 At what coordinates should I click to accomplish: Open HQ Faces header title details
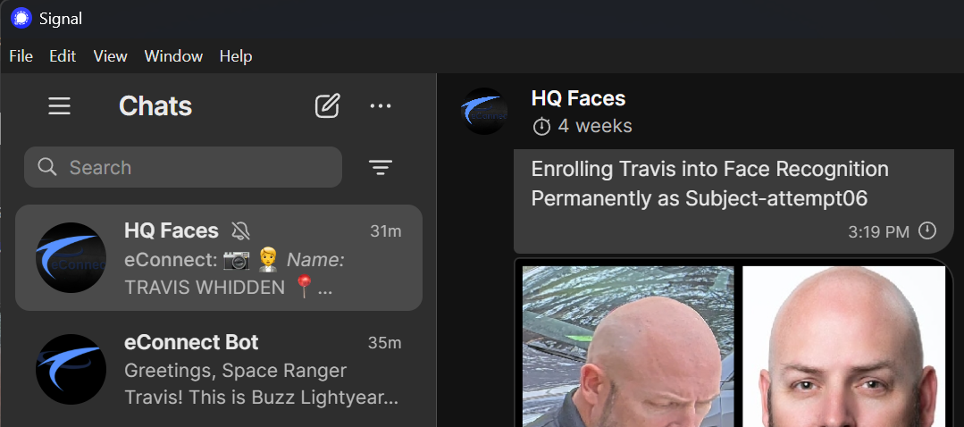(578, 98)
